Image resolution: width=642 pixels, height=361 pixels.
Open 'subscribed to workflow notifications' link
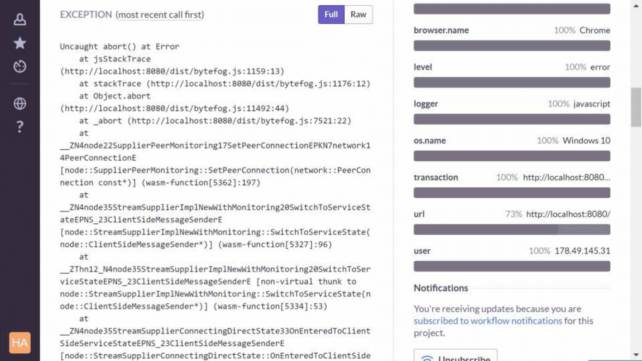[488, 321]
